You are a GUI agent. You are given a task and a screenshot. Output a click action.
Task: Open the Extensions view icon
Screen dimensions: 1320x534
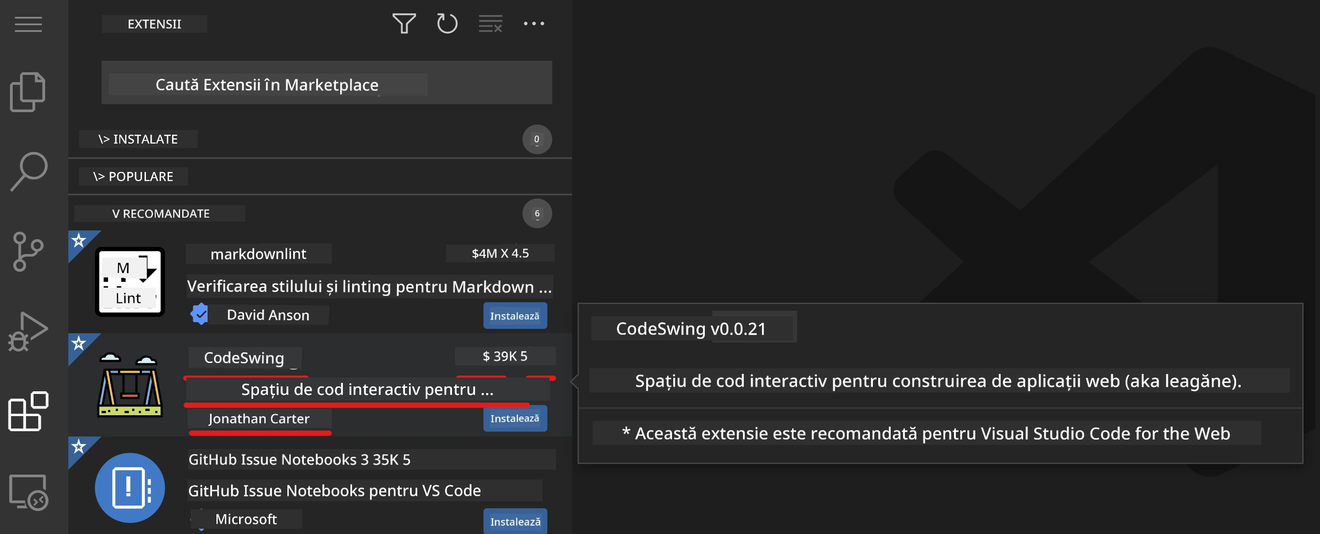click(x=28, y=411)
